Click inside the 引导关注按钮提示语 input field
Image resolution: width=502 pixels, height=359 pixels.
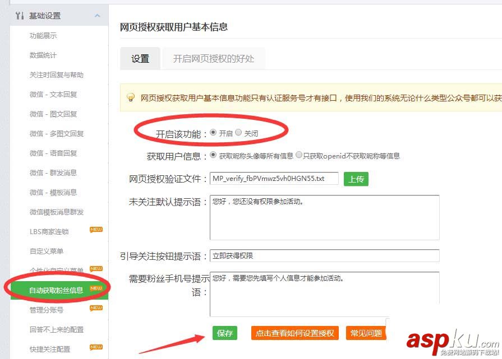[325, 255]
